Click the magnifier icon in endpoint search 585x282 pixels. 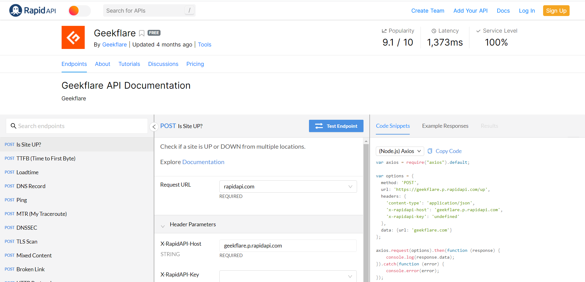[13, 126]
